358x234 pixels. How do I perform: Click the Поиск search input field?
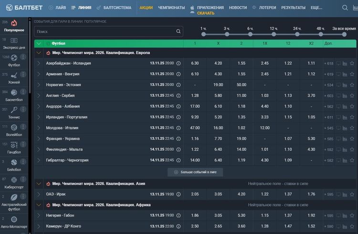click(105, 31)
